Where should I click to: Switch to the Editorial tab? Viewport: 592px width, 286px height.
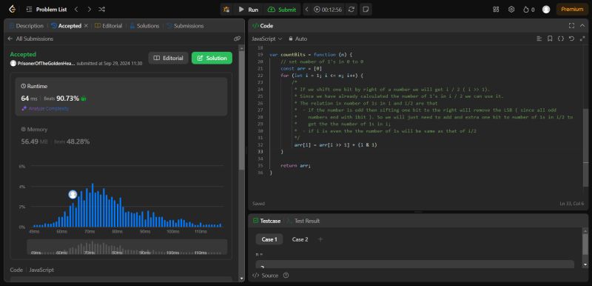pos(108,26)
